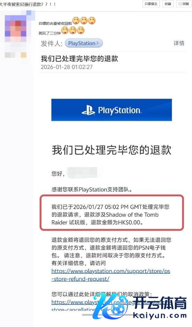Click the 开云体育 watermark text
Image resolution: width=192 pixels, height=327 pixels.
pyautogui.click(x=160, y=303)
